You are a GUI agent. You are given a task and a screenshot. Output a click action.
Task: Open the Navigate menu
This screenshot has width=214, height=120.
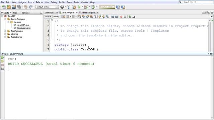[22, 2]
